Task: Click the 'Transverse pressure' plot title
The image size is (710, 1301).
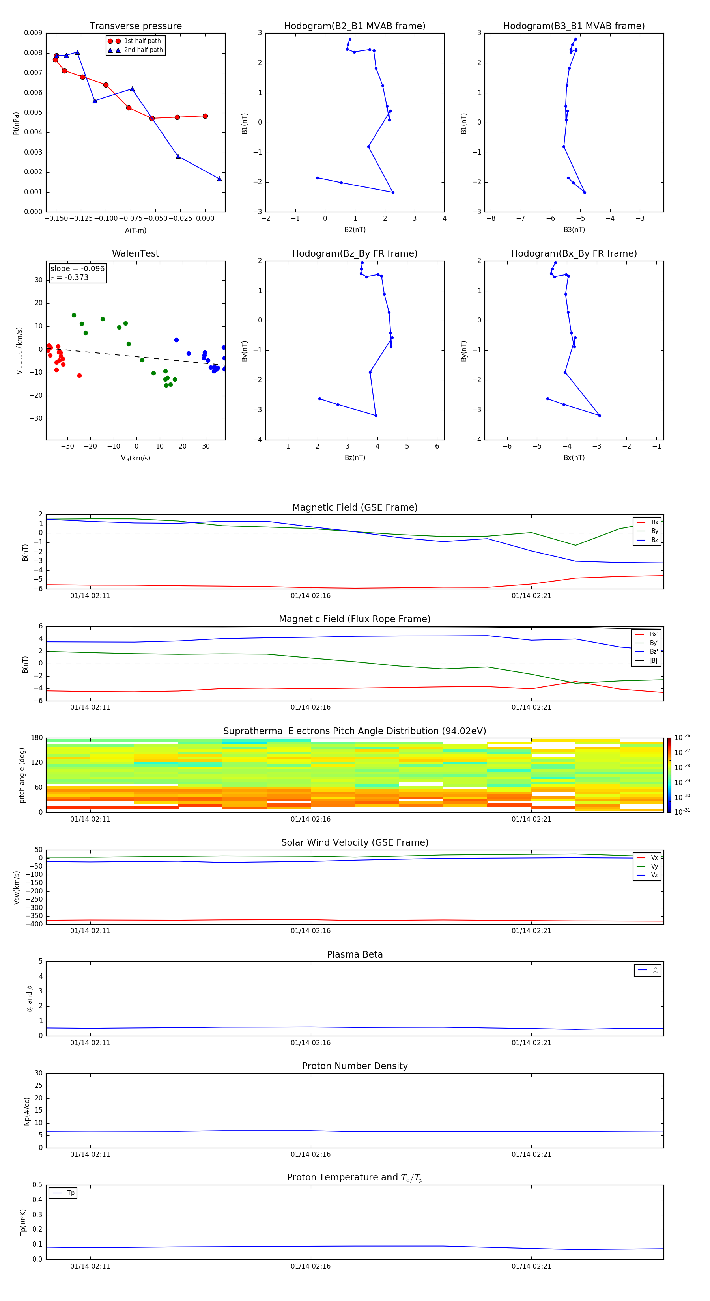Action: tap(135, 26)
